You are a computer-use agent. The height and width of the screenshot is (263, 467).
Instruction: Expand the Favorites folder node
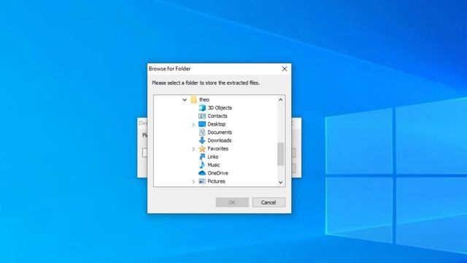193,149
